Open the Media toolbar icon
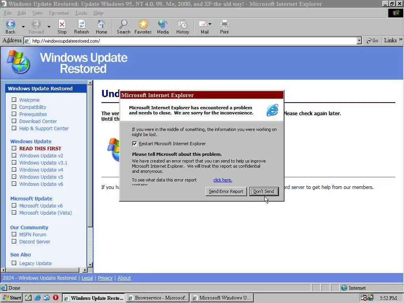The height and width of the screenshot is (303, 404). [163, 26]
